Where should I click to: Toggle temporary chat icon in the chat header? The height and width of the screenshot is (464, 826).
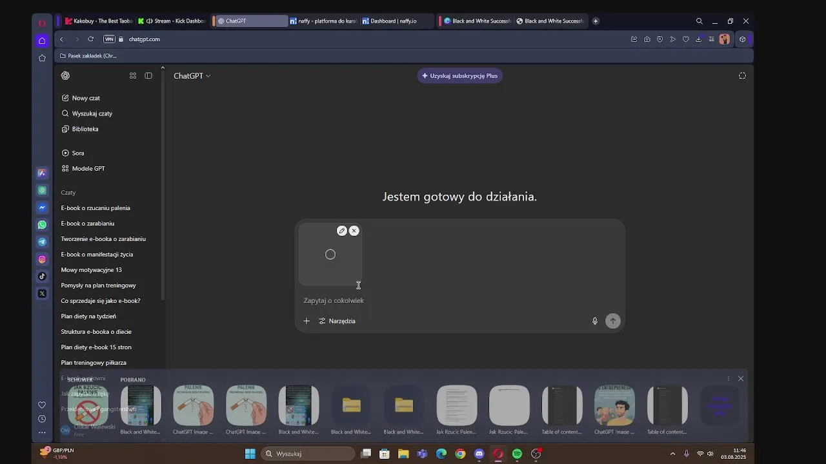click(742, 75)
